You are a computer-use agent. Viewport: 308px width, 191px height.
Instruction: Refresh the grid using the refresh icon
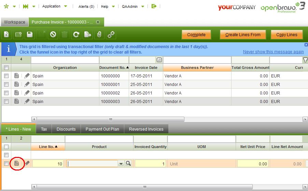tap(76, 34)
